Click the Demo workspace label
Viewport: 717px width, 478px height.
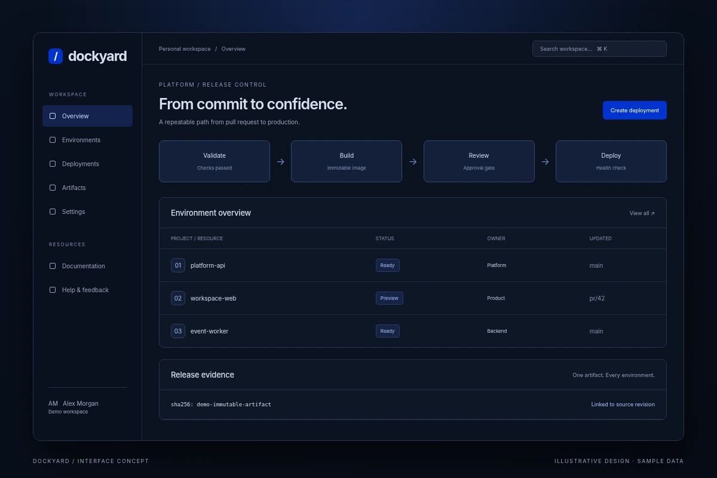point(68,412)
